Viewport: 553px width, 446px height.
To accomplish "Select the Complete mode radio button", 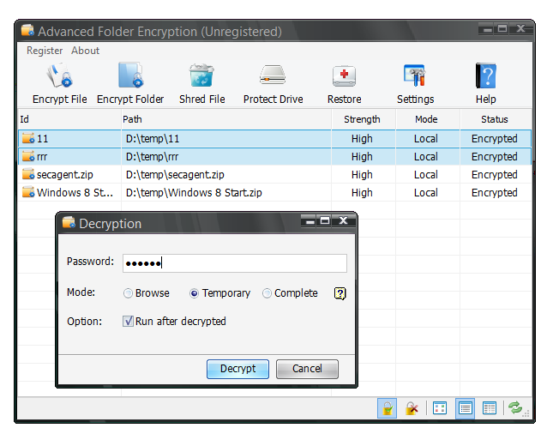I will 267,293.
